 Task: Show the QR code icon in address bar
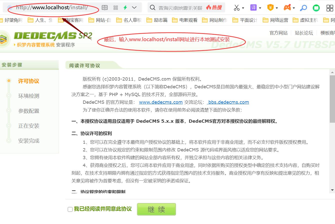(x=115, y=7)
